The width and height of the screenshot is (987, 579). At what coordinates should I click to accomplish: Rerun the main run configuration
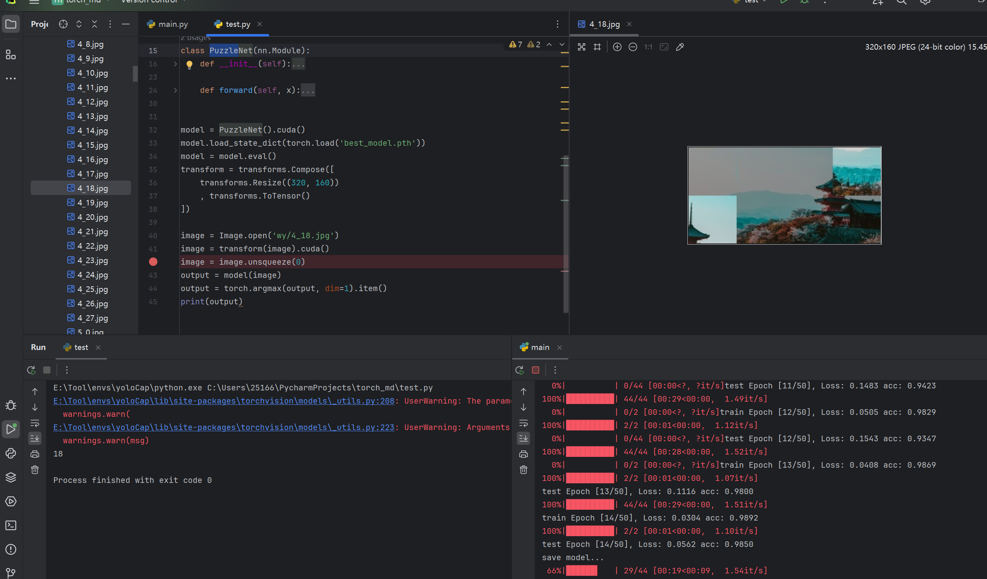[520, 370]
